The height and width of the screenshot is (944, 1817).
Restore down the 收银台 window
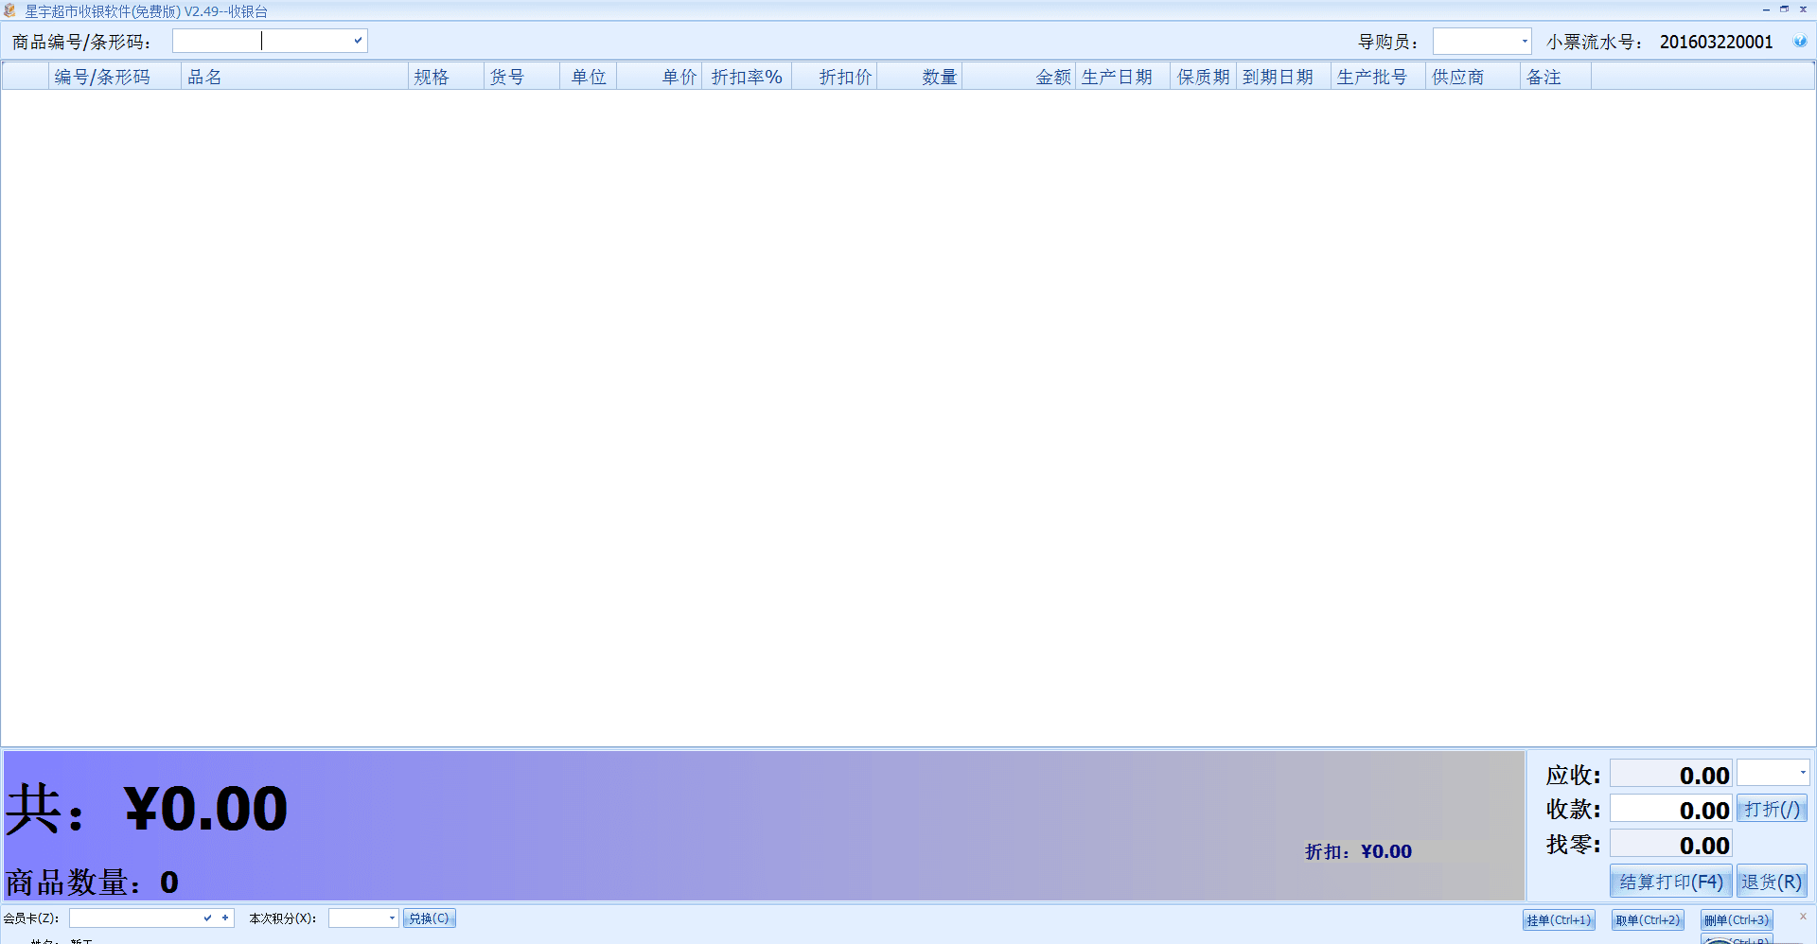tap(1784, 9)
